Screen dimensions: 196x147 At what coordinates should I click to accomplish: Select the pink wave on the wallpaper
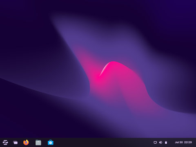[113, 76]
